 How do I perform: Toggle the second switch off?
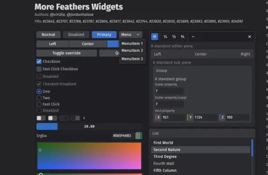pos(52,118)
